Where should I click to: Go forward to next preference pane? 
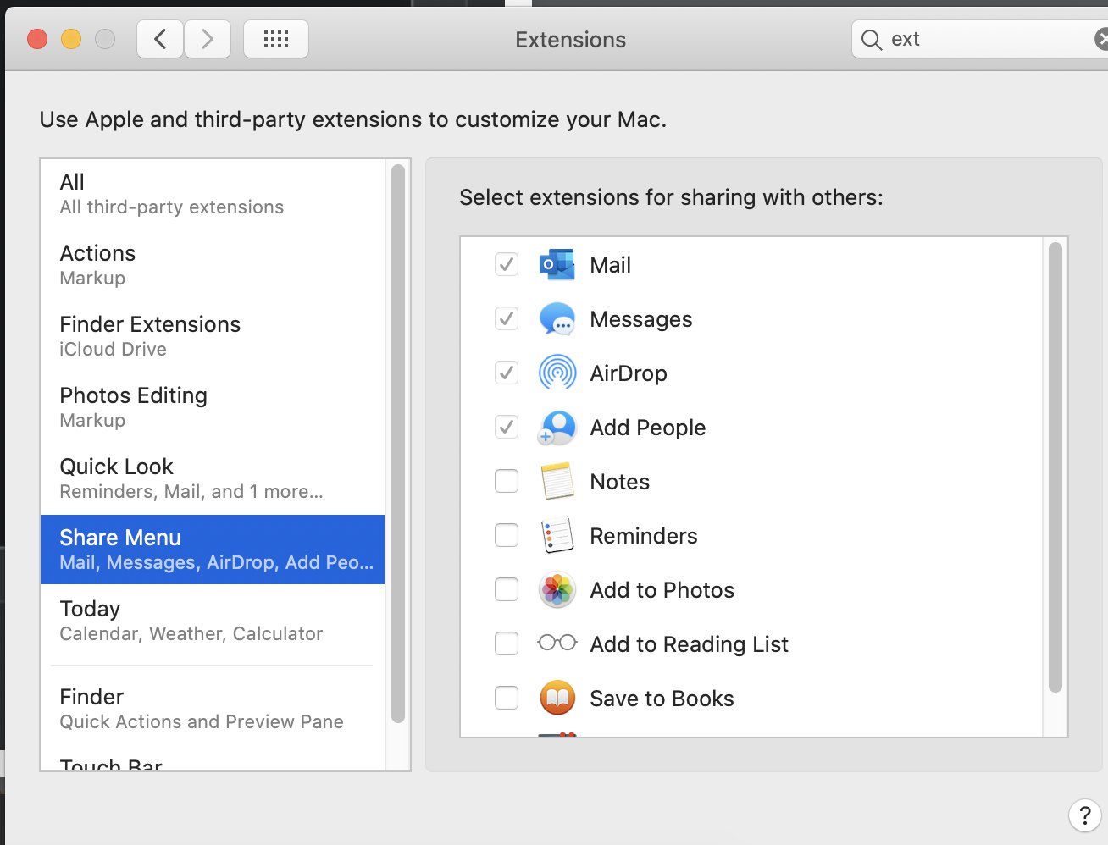point(208,39)
